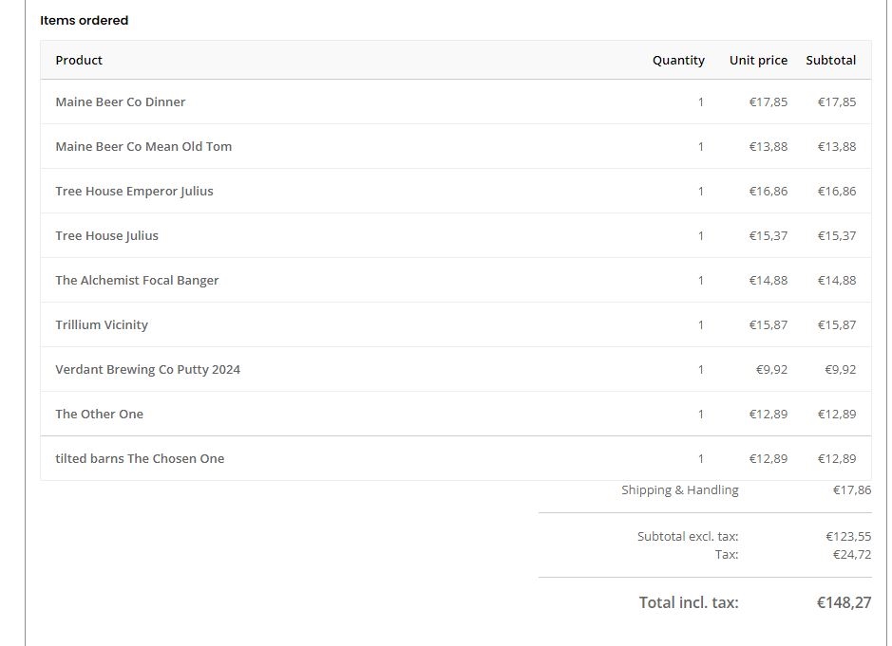Image resolution: width=892 pixels, height=646 pixels.
Task: Open tilted barns The Chosen One
Action: [x=140, y=458]
